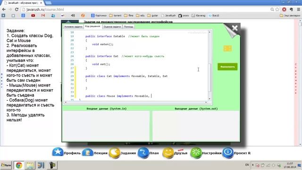Click the camera recorder taskbar icon

52,165
